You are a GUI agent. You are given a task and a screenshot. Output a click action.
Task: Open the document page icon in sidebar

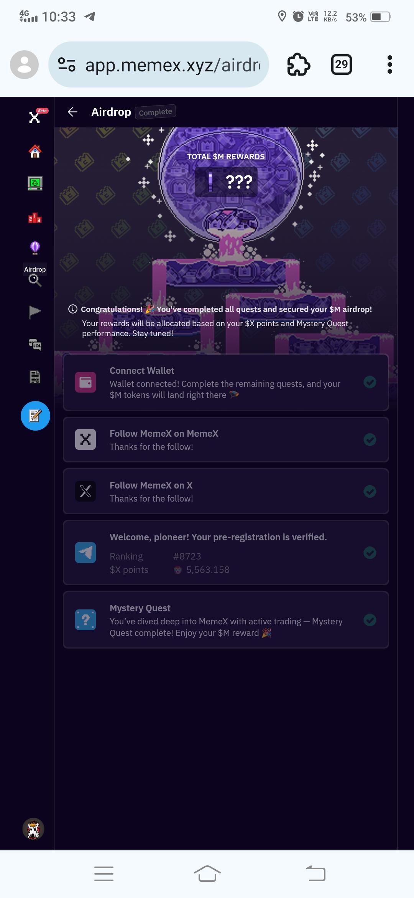35,377
